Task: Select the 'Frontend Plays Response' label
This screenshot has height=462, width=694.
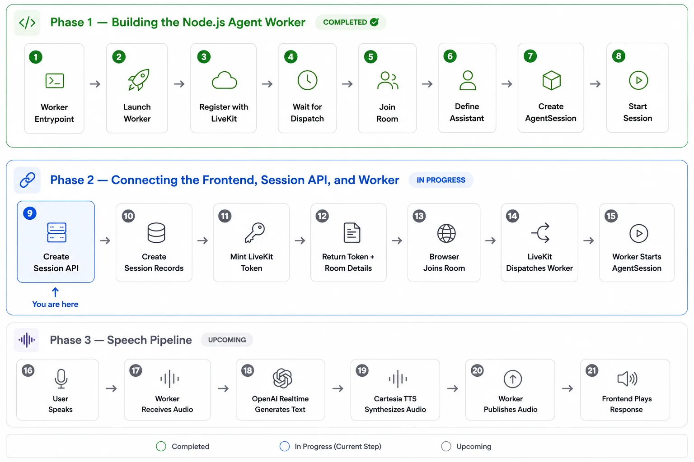Action: [x=627, y=404]
